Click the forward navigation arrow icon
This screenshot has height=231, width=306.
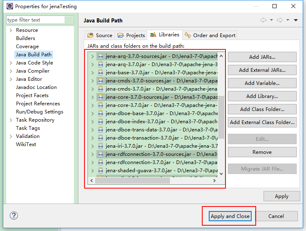(x=280, y=20)
